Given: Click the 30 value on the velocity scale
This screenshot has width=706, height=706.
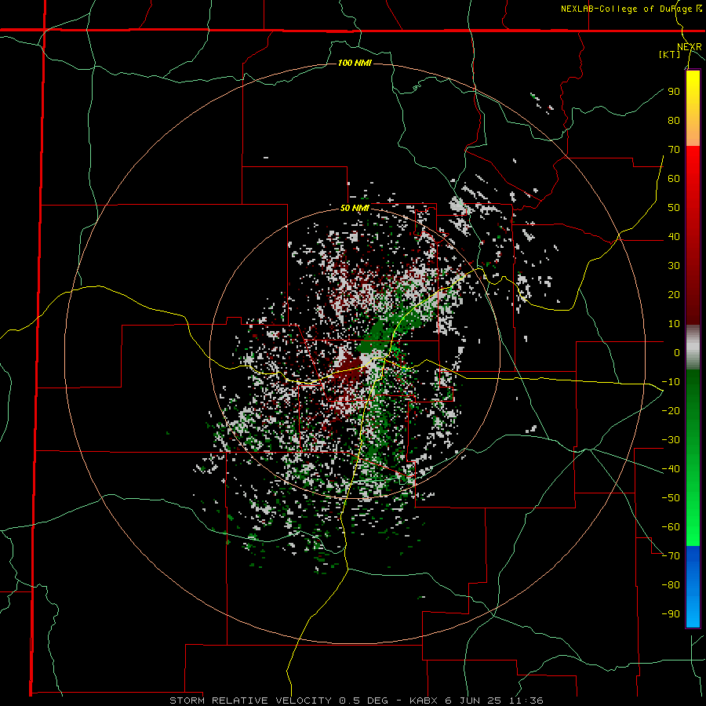Looking at the screenshot, I should point(674,266).
